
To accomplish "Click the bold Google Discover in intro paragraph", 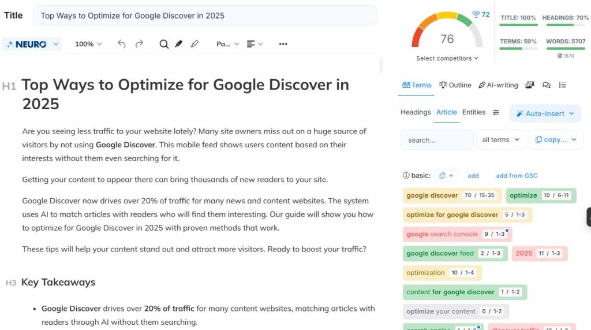I will click(x=125, y=144).
